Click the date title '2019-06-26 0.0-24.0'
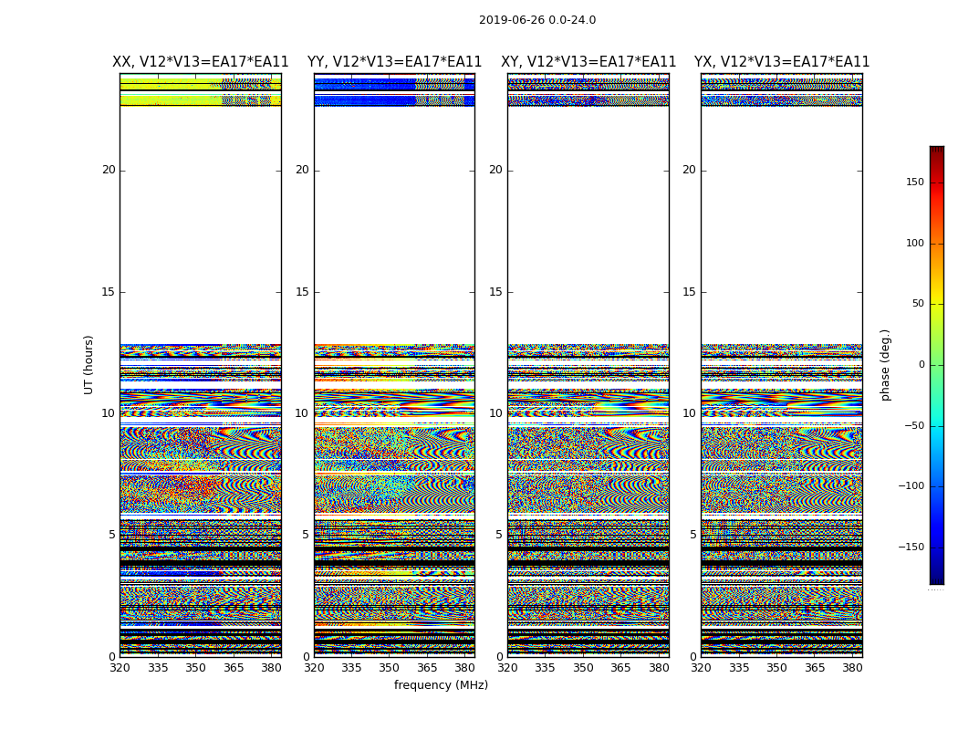Image resolution: width=958 pixels, height=730 pixels. [537, 20]
